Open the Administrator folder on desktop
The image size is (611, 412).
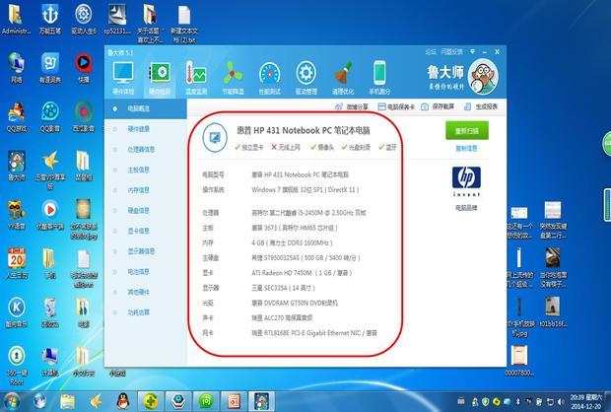16,19
